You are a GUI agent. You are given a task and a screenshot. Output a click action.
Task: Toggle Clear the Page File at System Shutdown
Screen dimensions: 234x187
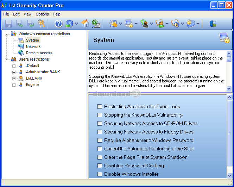click(x=100, y=157)
